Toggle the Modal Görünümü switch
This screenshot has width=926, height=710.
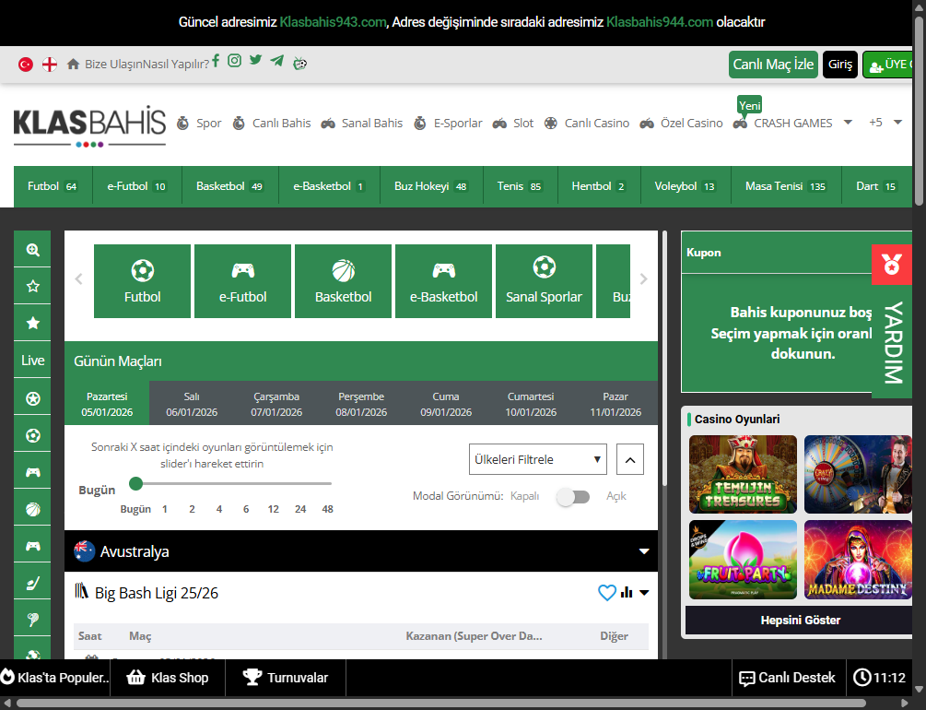[573, 497]
